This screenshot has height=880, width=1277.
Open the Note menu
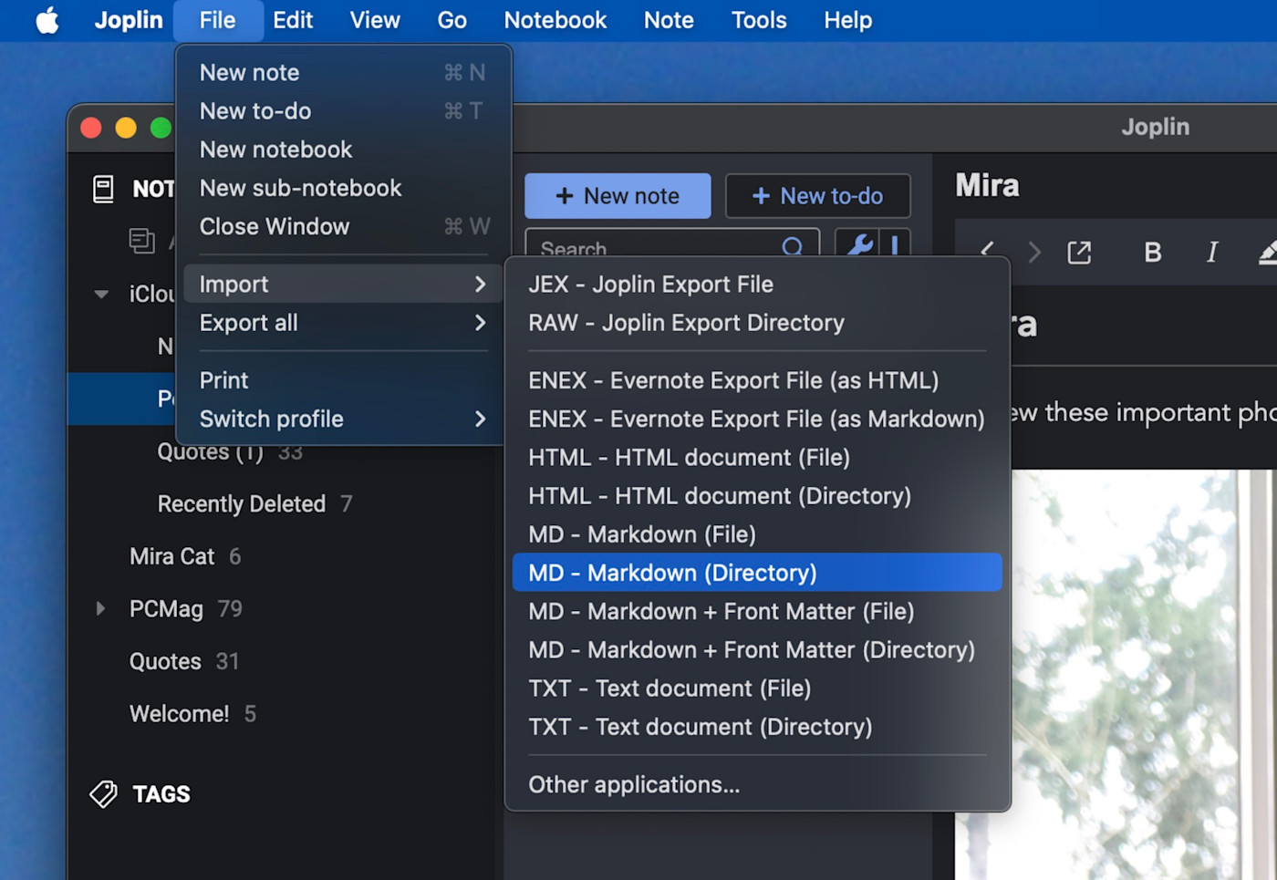[669, 20]
